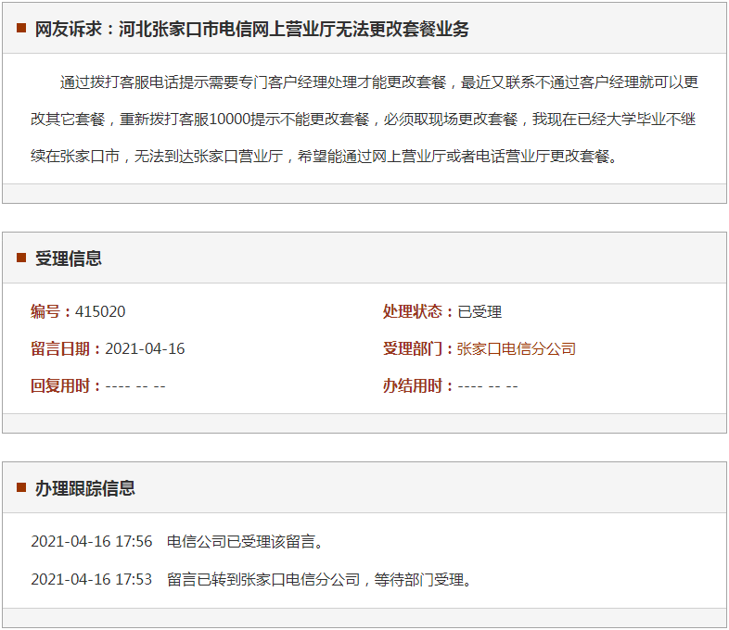The height and width of the screenshot is (630, 729).
Task: Click the red bullet beside 受理信息 heading
Action: point(21,258)
